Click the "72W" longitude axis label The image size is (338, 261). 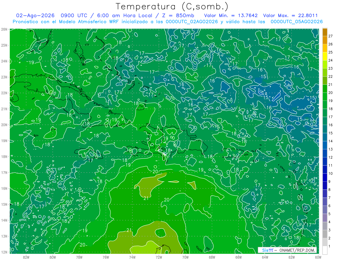(x=159, y=257)
